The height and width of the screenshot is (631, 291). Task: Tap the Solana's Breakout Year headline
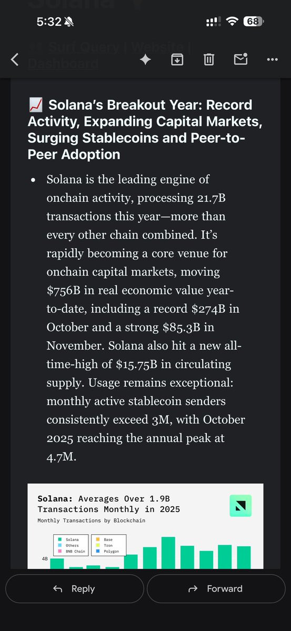145,129
